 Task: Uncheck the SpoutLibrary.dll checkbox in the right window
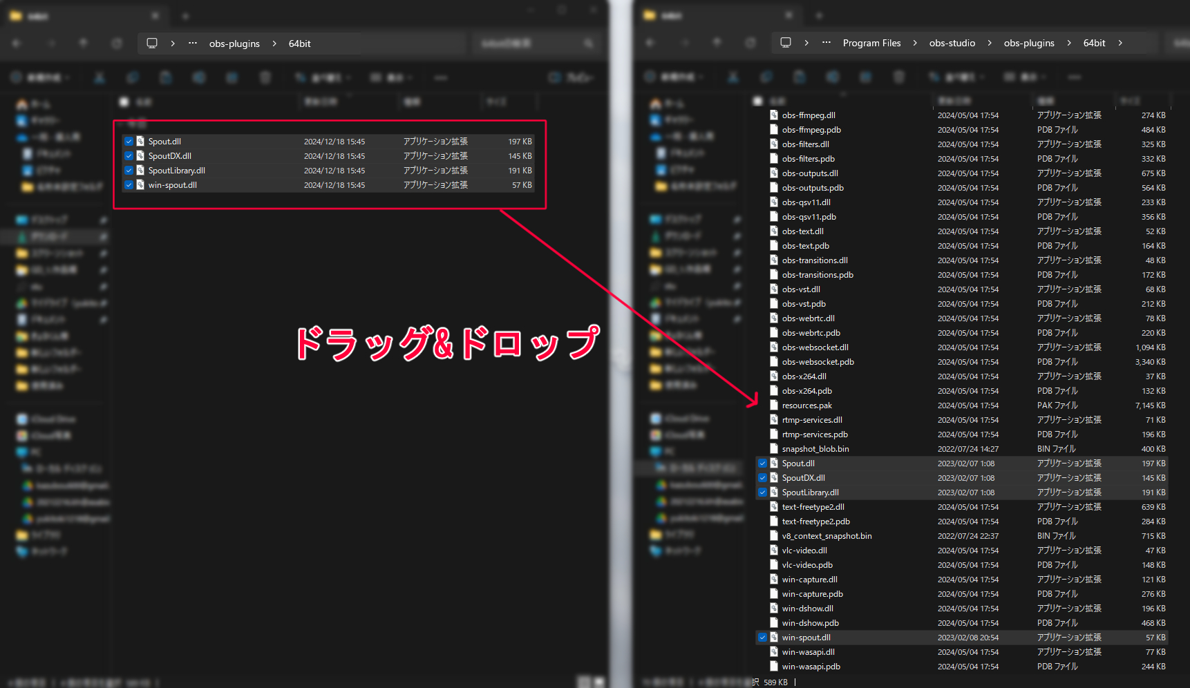(763, 492)
